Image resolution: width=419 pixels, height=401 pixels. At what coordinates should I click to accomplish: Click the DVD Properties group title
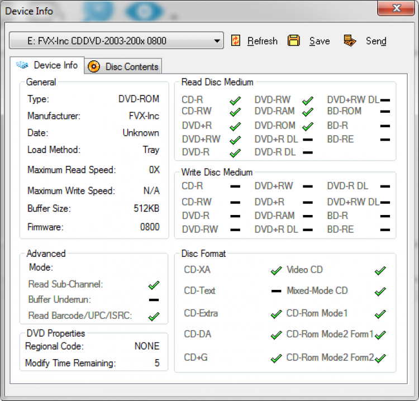pos(55,333)
